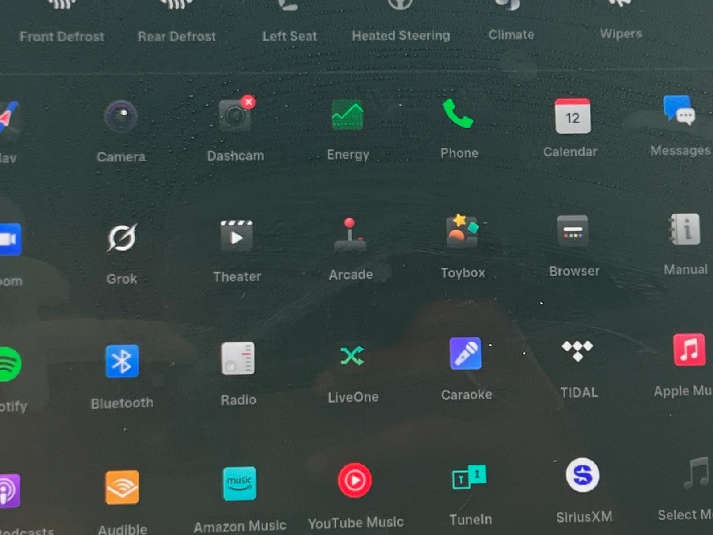The width and height of the screenshot is (713, 535).
Task: Open the Spotify app
Action: coord(10,364)
